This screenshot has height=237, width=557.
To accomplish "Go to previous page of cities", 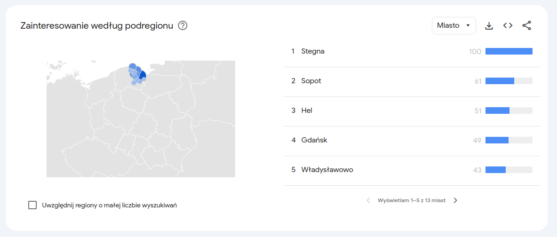I will tap(368, 200).
